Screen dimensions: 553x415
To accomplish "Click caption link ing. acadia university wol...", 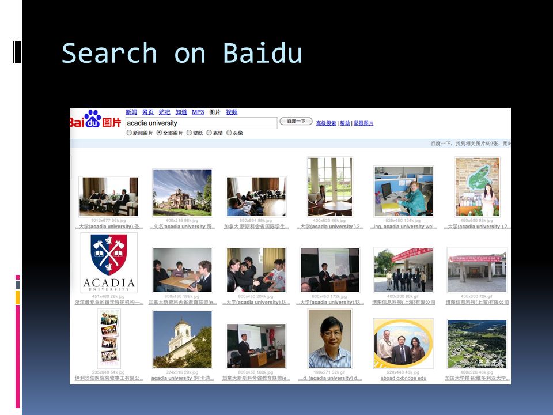I will point(403,226).
